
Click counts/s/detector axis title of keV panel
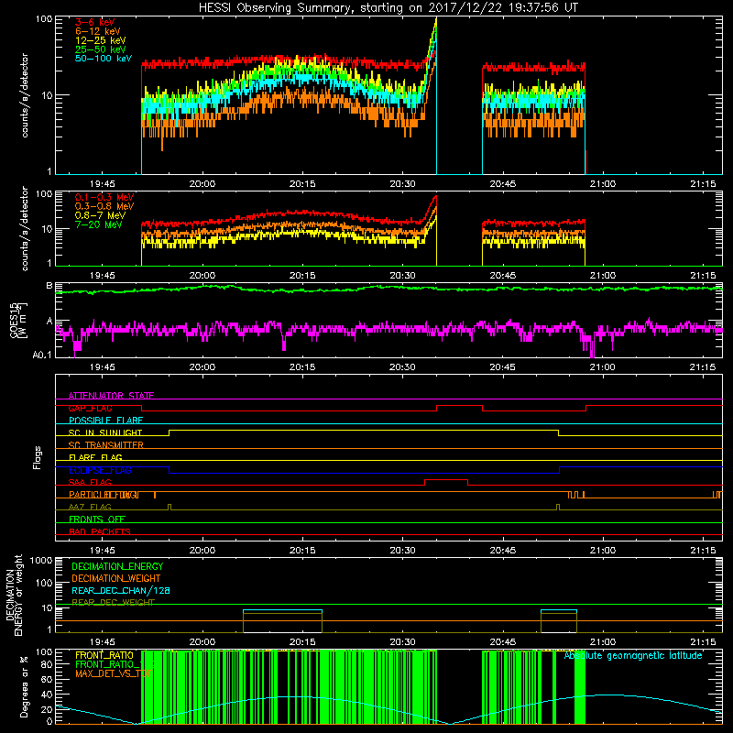(25, 95)
